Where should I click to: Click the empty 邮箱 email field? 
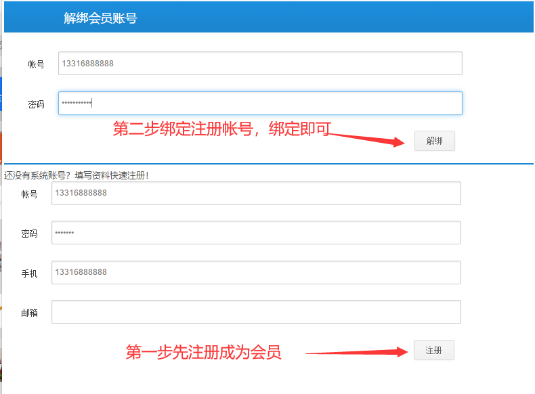coord(256,312)
